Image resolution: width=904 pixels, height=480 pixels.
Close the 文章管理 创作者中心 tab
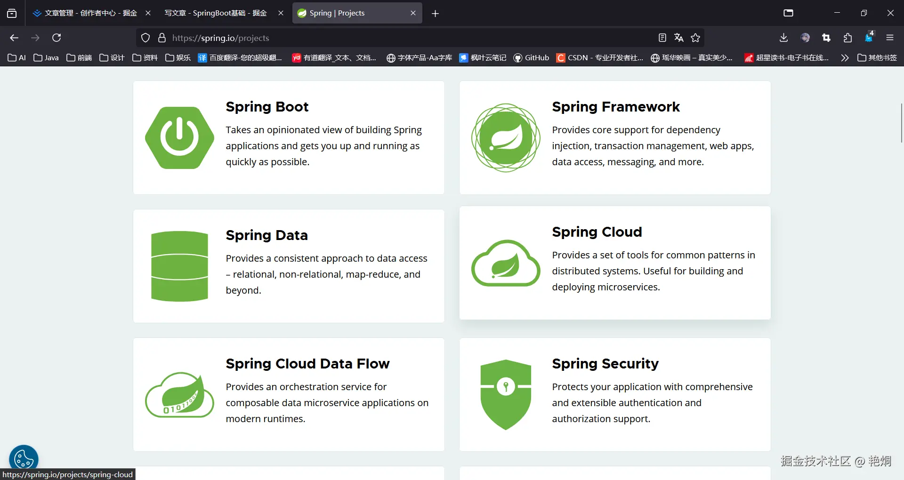[148, 13]
